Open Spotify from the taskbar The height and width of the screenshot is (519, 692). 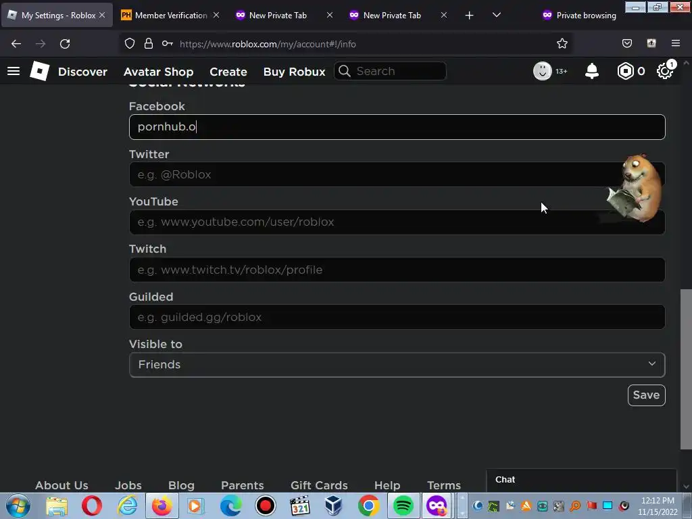tap(403, 505)
